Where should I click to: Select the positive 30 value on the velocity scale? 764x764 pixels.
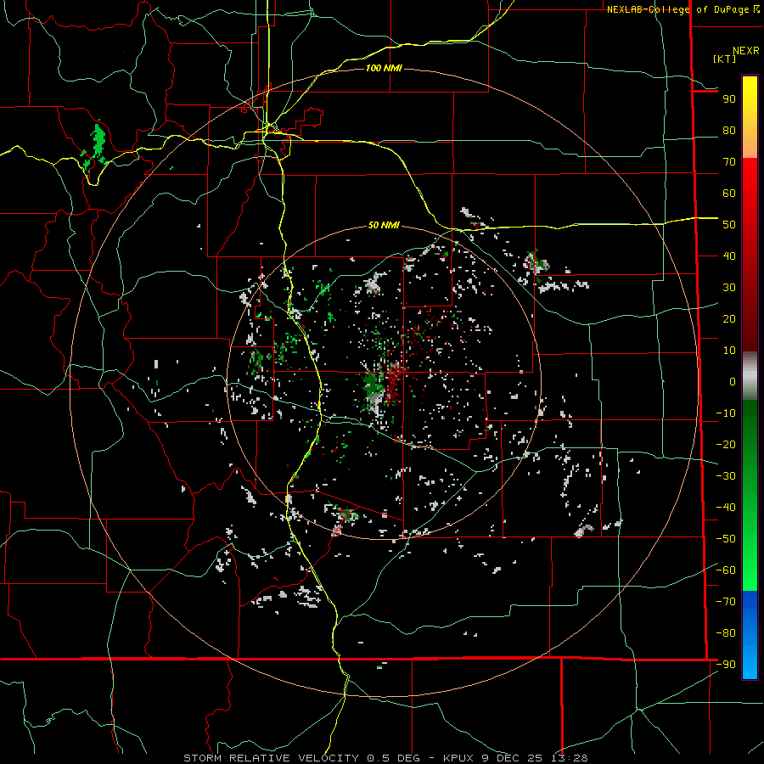click(729, 288)
